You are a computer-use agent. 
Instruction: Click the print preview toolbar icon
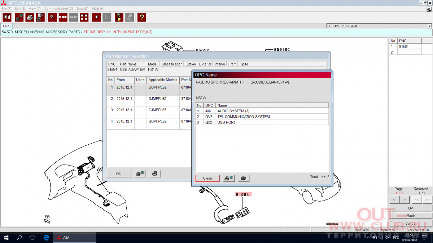tap(40, 17)
